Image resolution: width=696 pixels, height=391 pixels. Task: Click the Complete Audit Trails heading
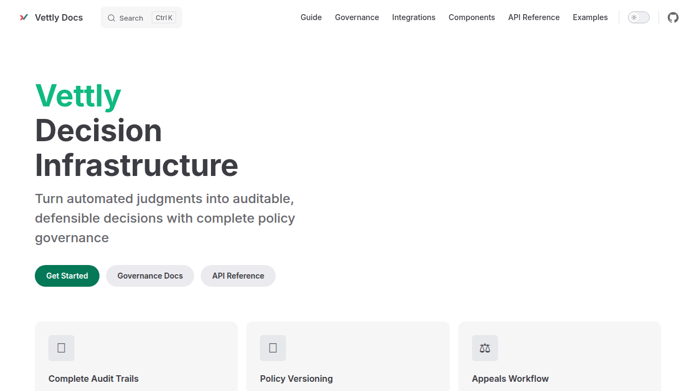point(94,379)
